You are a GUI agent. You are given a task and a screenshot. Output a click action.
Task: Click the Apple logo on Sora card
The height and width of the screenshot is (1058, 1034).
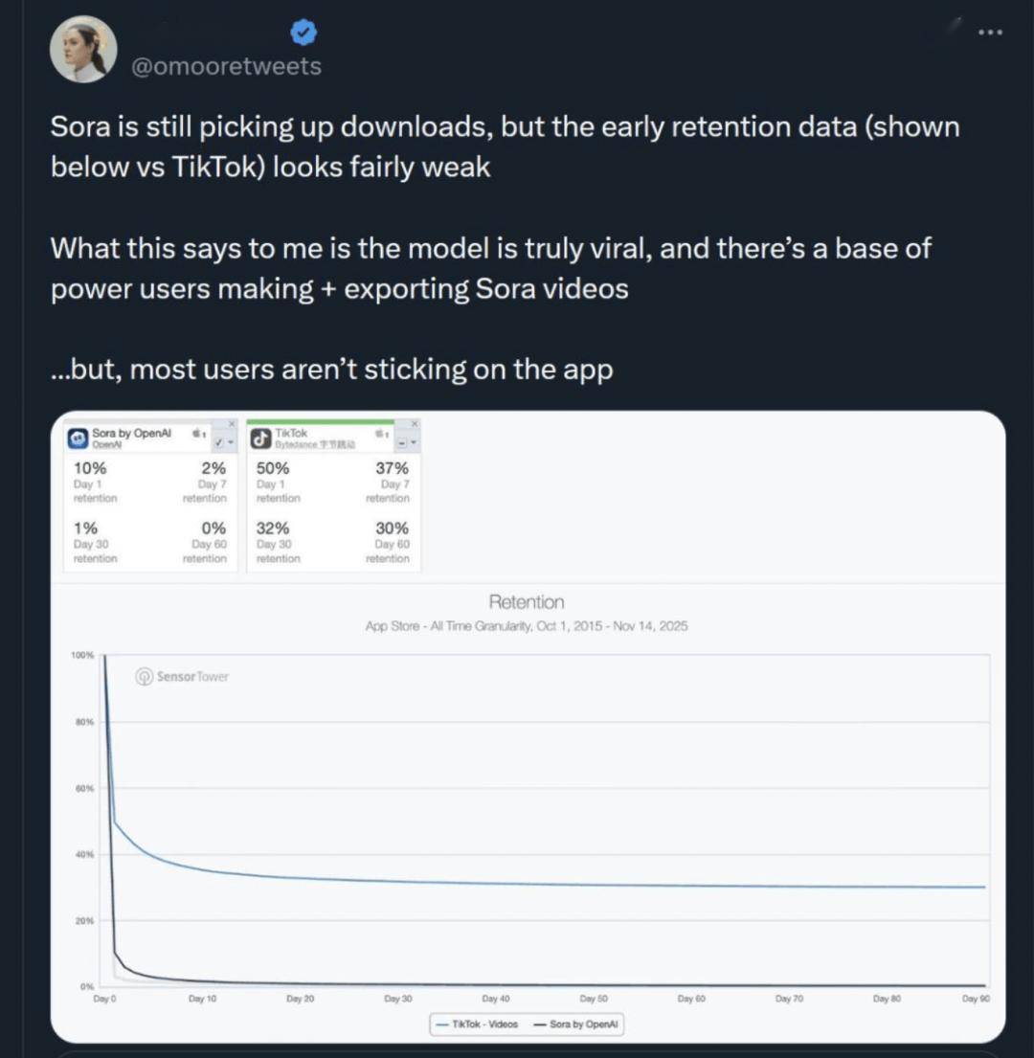click(x=198, y=434)
